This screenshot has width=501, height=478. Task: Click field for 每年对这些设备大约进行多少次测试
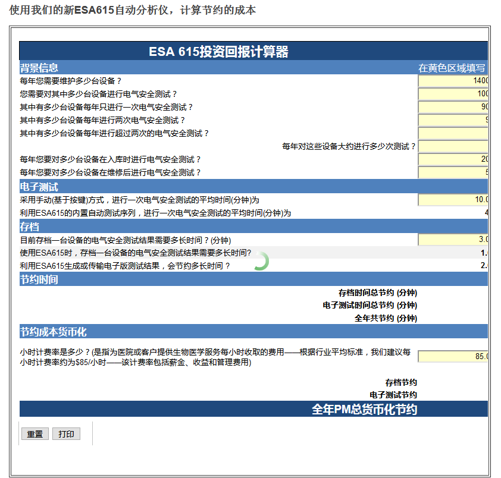click(453, 146)
